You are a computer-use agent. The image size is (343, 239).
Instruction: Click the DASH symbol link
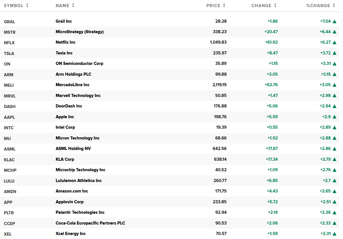(x=10, y=107)
